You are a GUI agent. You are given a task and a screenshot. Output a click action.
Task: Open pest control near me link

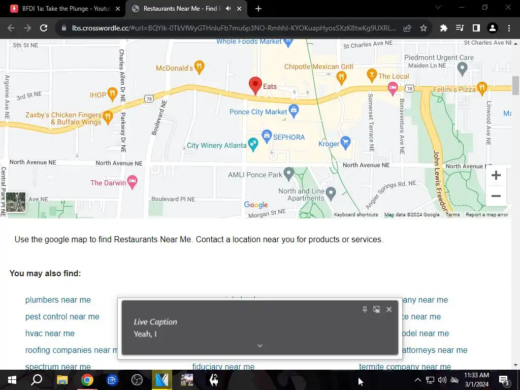pos(62,317)
